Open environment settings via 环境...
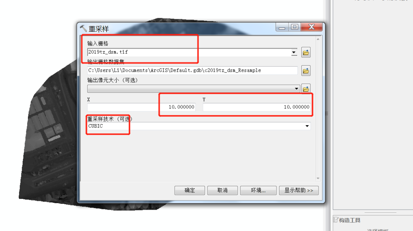The height and width of the screenshot is (231, 413). (259, 190)
